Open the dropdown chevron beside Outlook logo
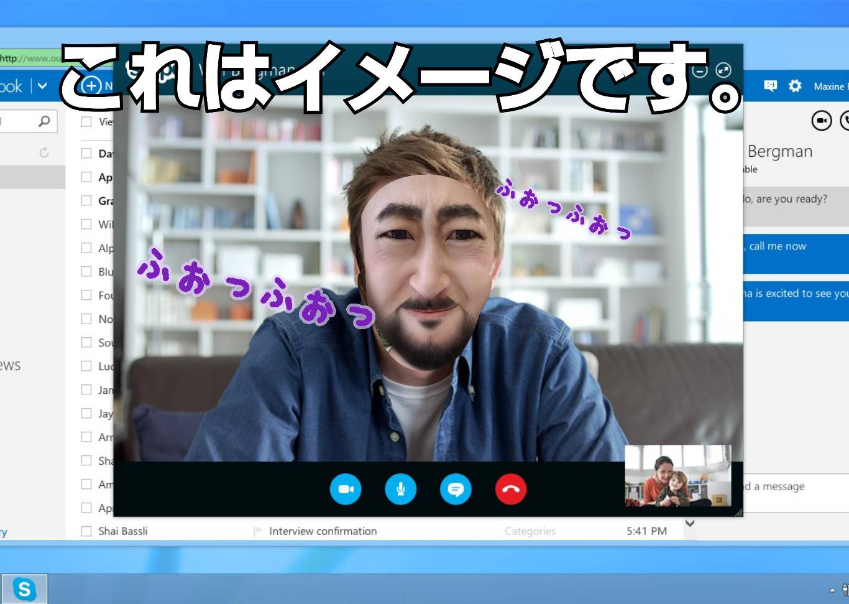This screenshot has height=604, width=849. (x=42, y=86)
